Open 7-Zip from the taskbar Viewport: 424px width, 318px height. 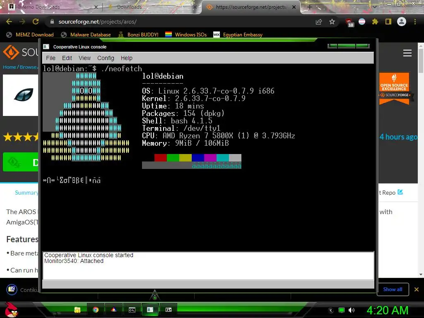tap(169, 310)
